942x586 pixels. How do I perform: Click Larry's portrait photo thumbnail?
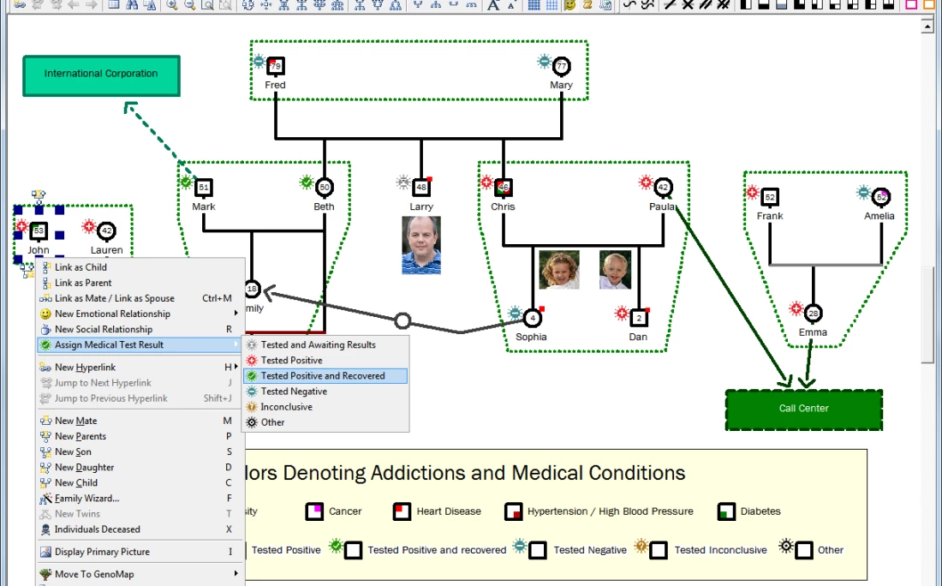421,245
